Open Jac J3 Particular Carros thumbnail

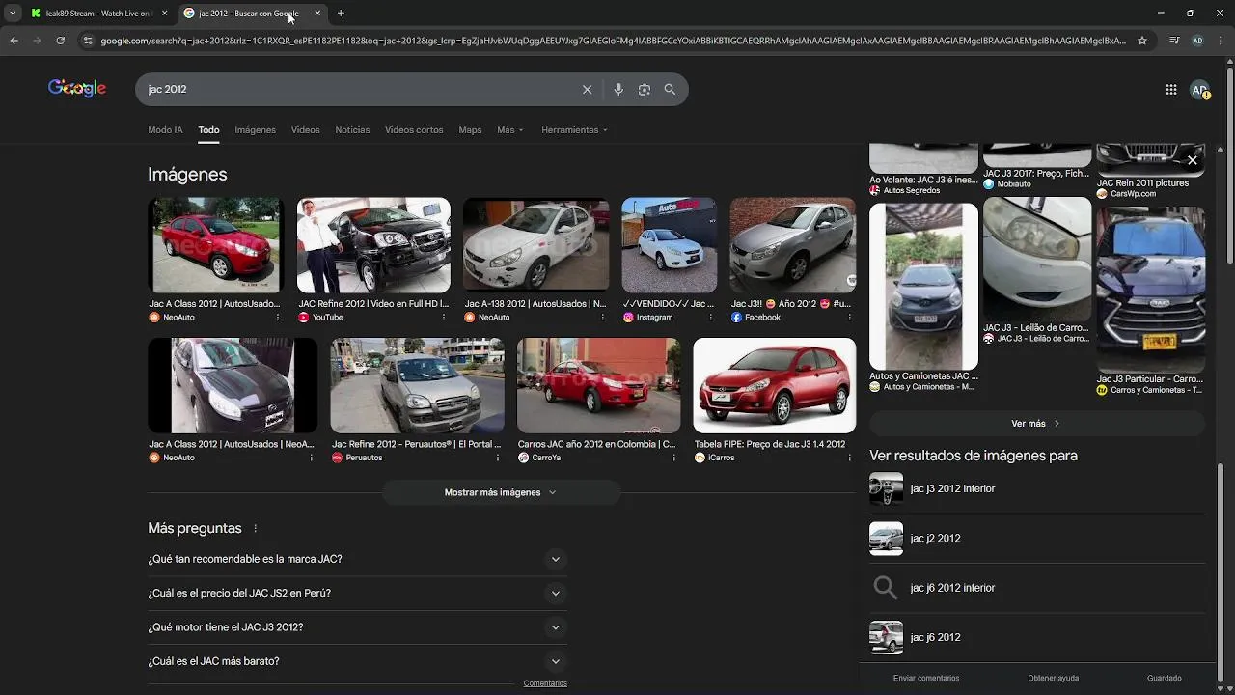(1150, 290)
